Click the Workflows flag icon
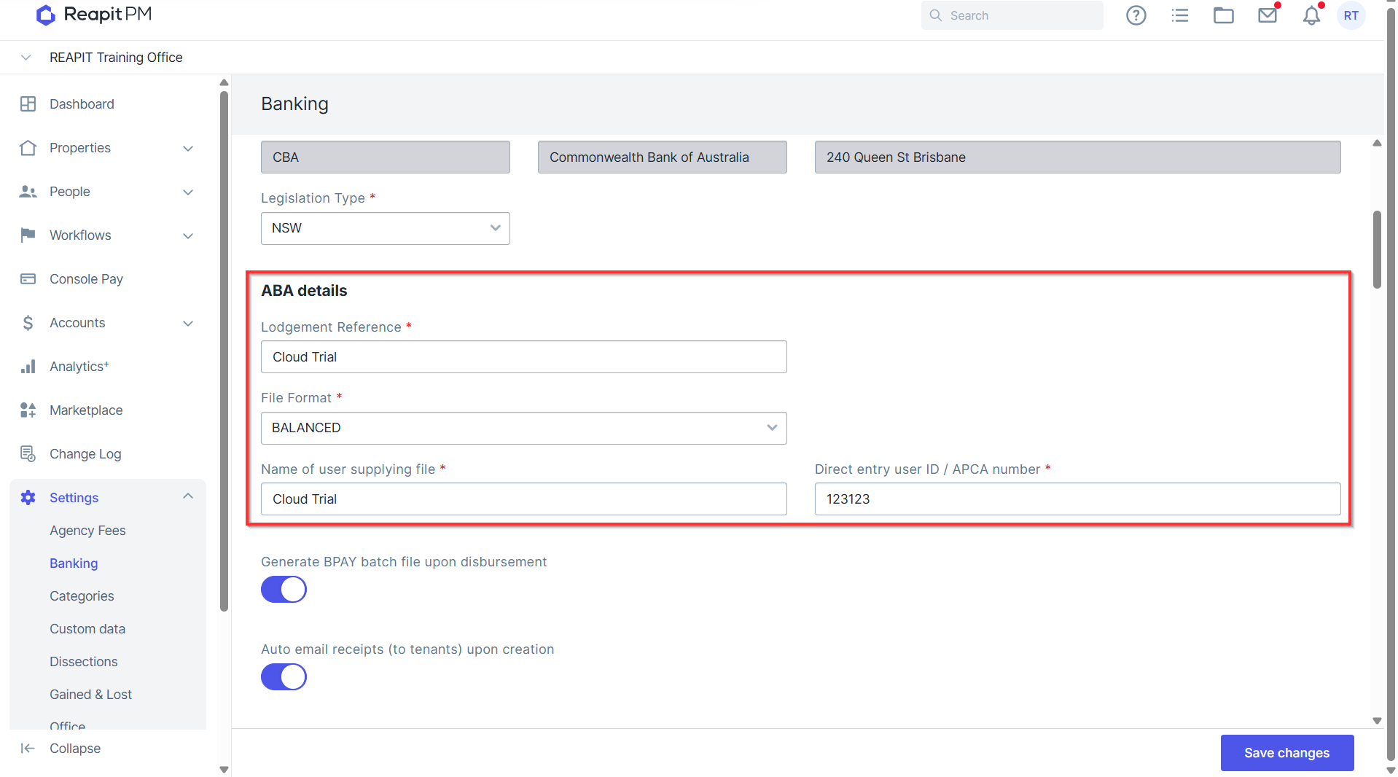The image size is (1398, 777). (x=28, y=235)
